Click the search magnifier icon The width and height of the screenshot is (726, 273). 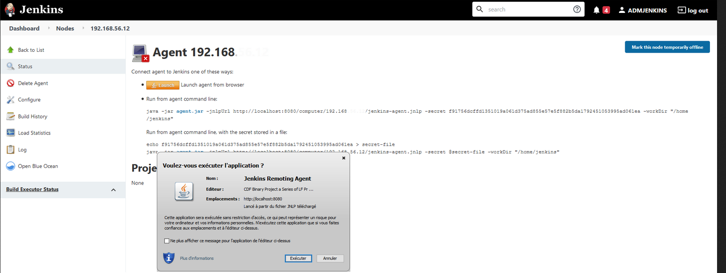pos(480,9)
